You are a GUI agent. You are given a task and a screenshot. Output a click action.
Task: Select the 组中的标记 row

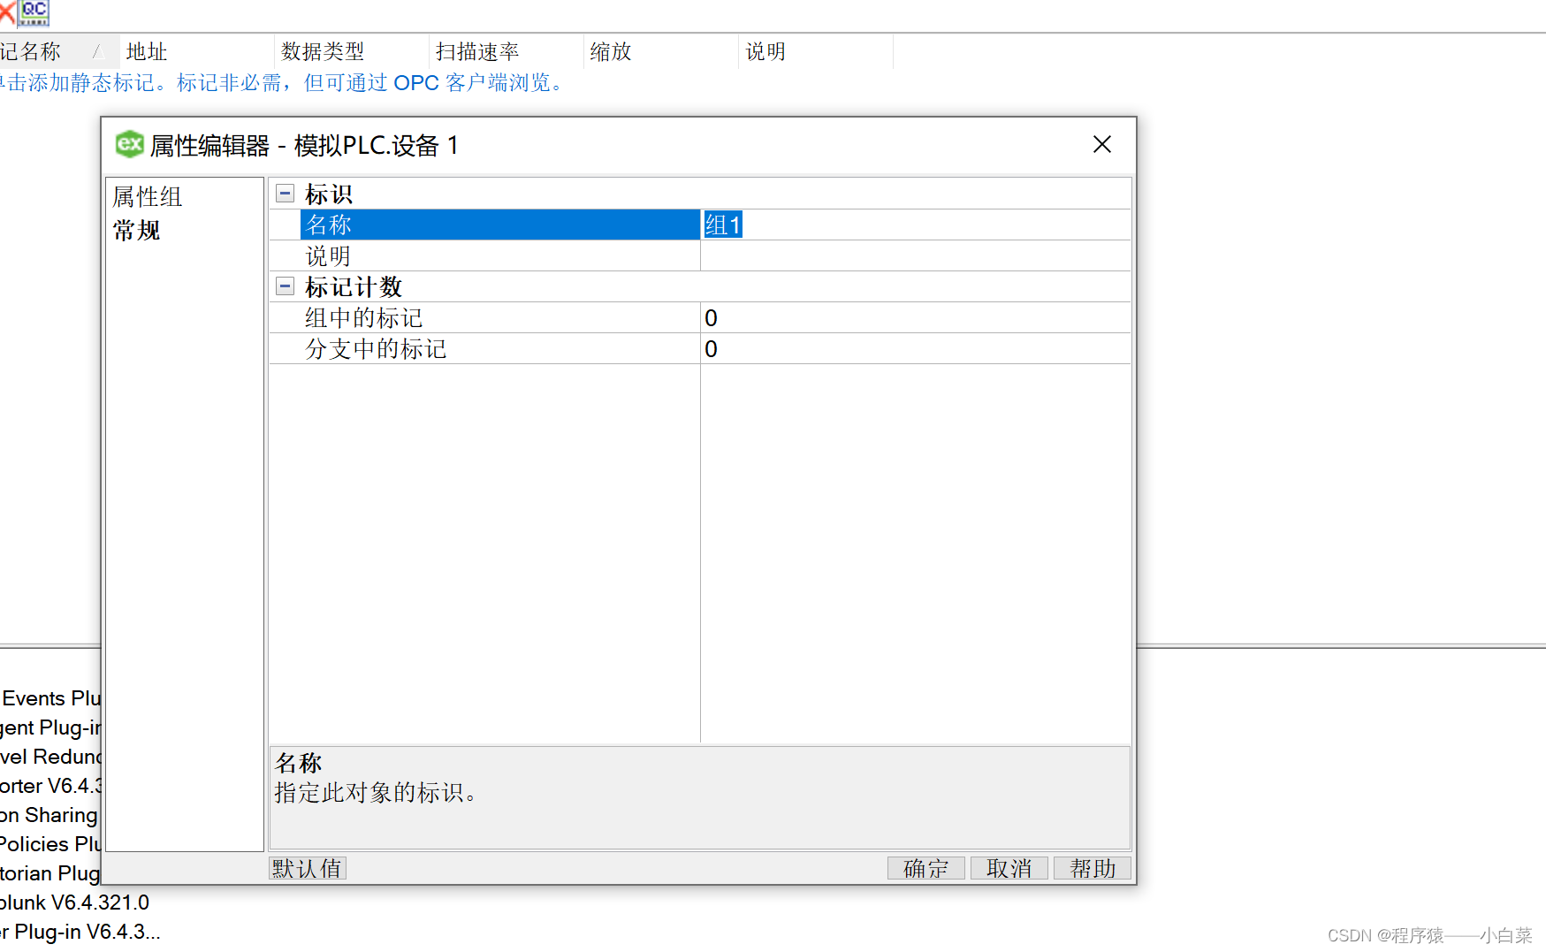(x=500, y=317)
